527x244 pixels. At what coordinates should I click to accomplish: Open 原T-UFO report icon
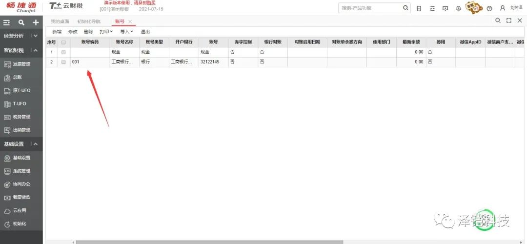click(x=7, y=91)
